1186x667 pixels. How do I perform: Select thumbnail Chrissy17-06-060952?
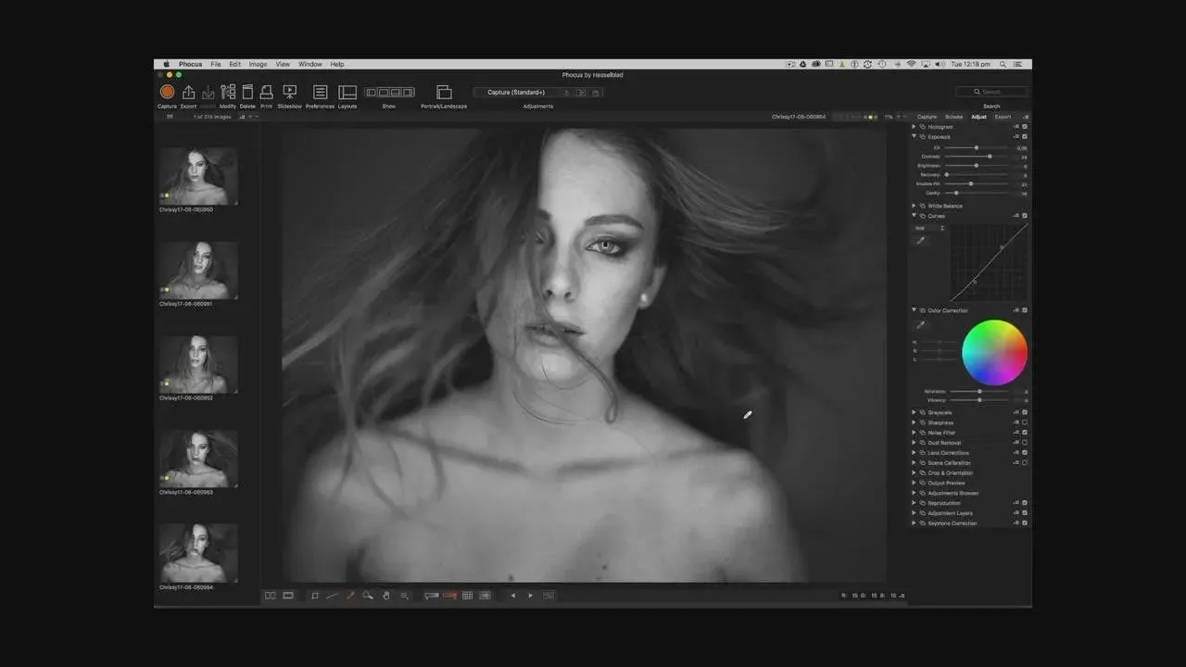point(198,364)
